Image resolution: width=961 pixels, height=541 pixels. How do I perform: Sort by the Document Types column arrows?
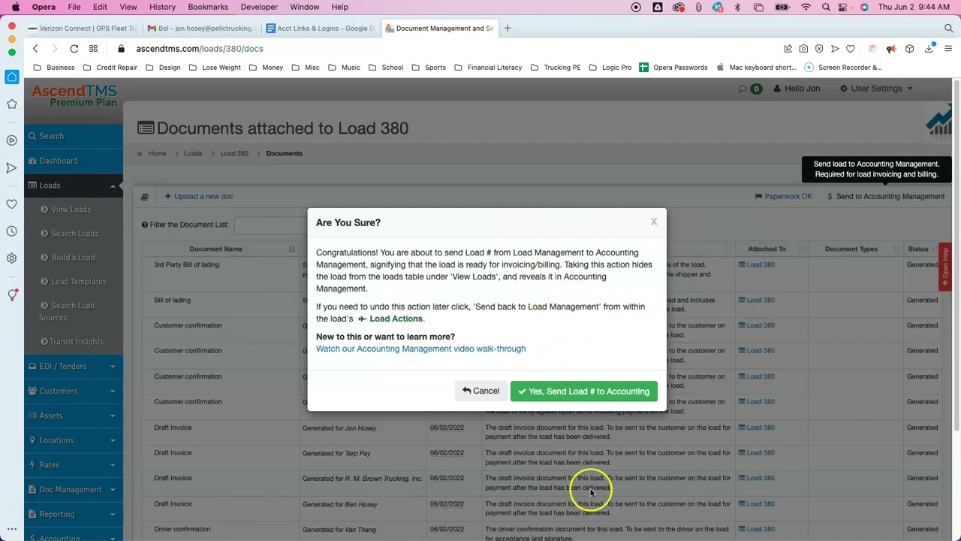(896, 249)
